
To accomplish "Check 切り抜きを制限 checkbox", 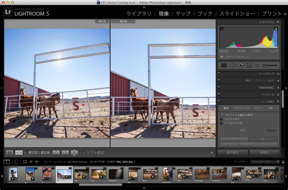I will (221, 123).
